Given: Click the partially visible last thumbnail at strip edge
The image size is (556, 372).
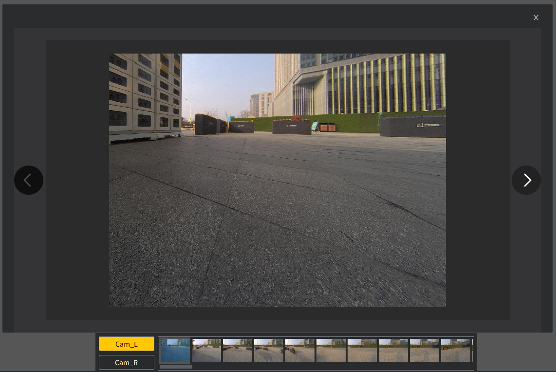Looking at the screenshot, I should click(472, 351).
